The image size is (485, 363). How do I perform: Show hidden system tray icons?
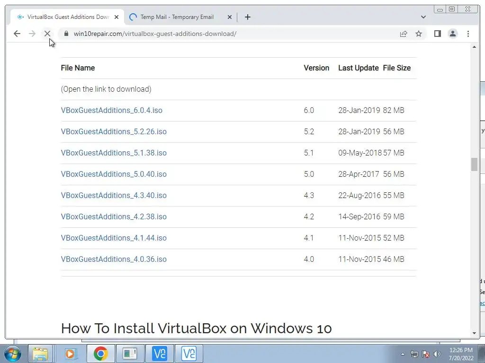tap(403, 354)
